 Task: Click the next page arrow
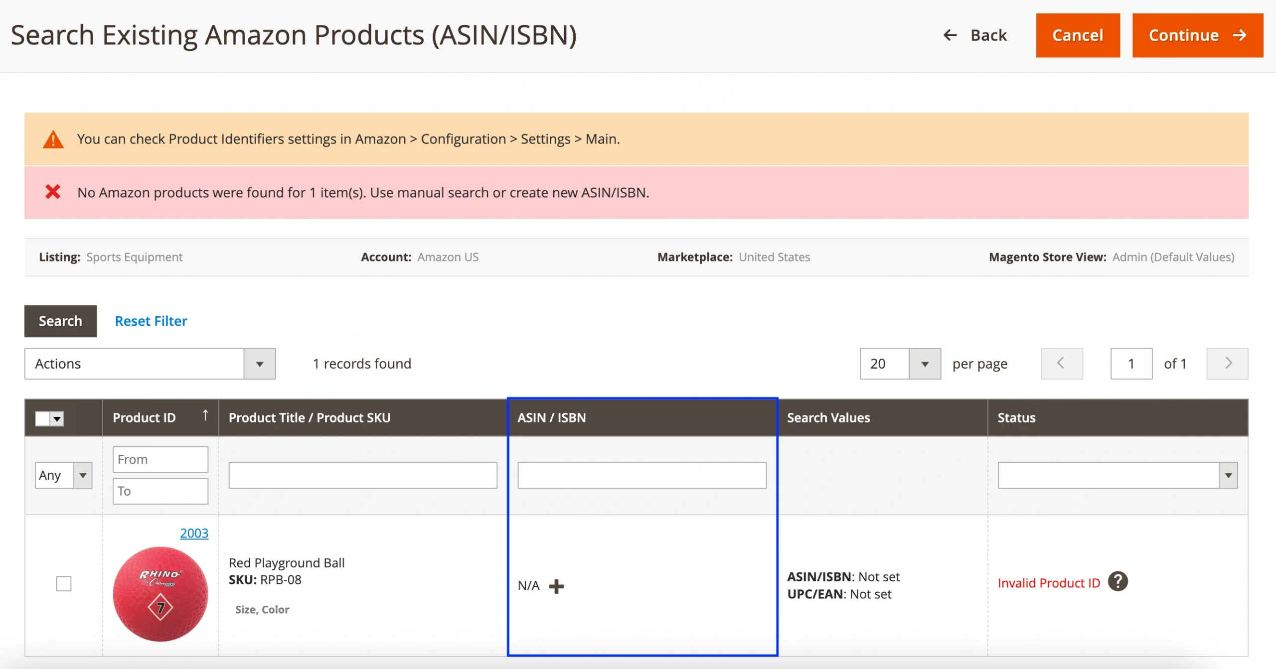coord(1227,363)
